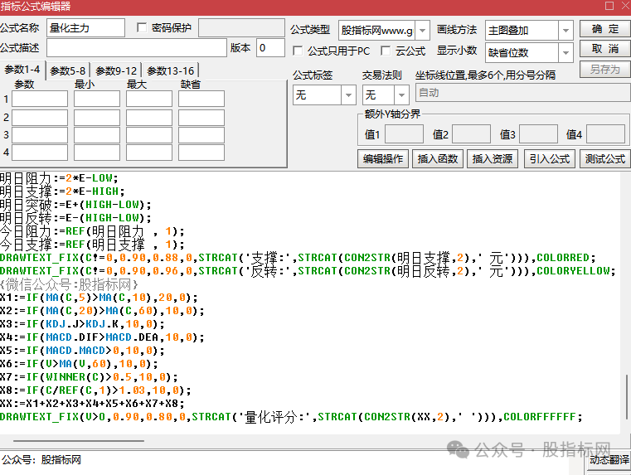Toggle the 公式只用于PC checkbox

click(x=298, y=51)
